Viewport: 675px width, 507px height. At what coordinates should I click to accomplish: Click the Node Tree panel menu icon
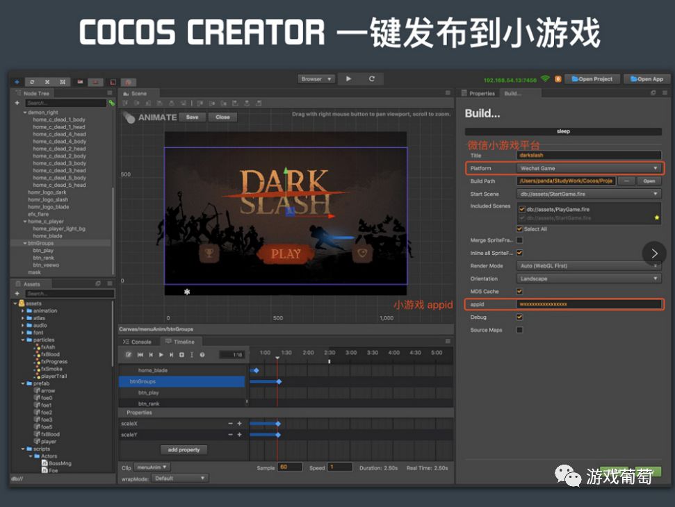point(110,93)
